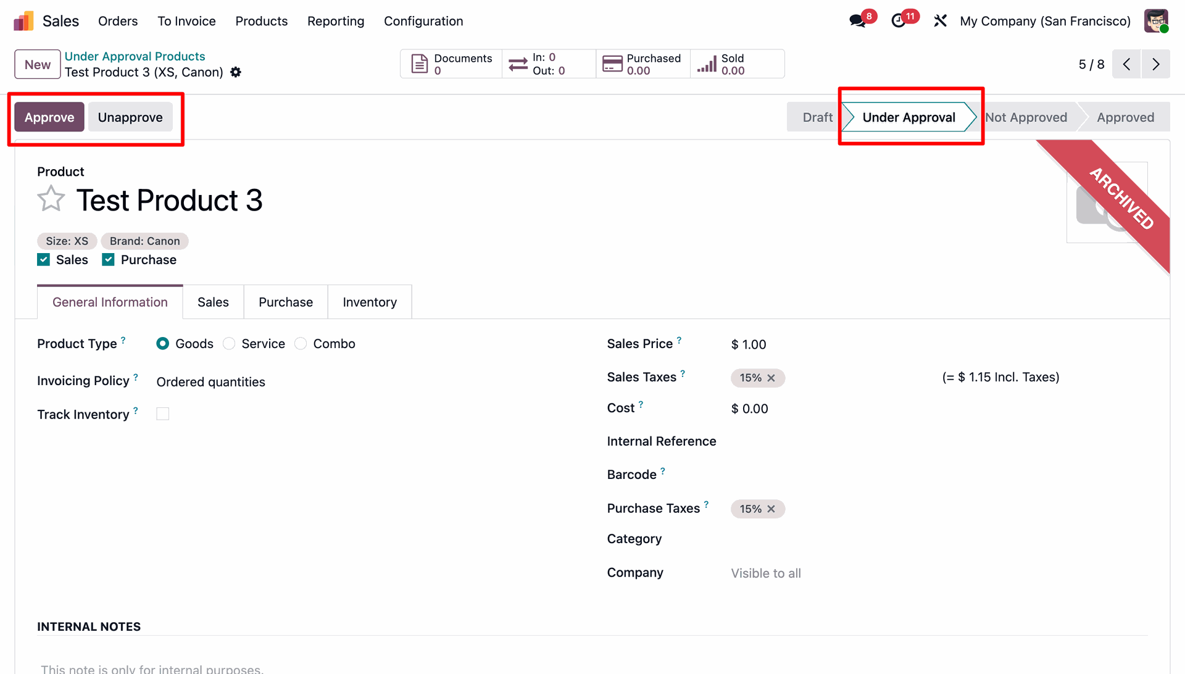Screen dimensions: 1185x674
Task: Remove the 15% Sales Taxes tag
Action: point(771,378)
